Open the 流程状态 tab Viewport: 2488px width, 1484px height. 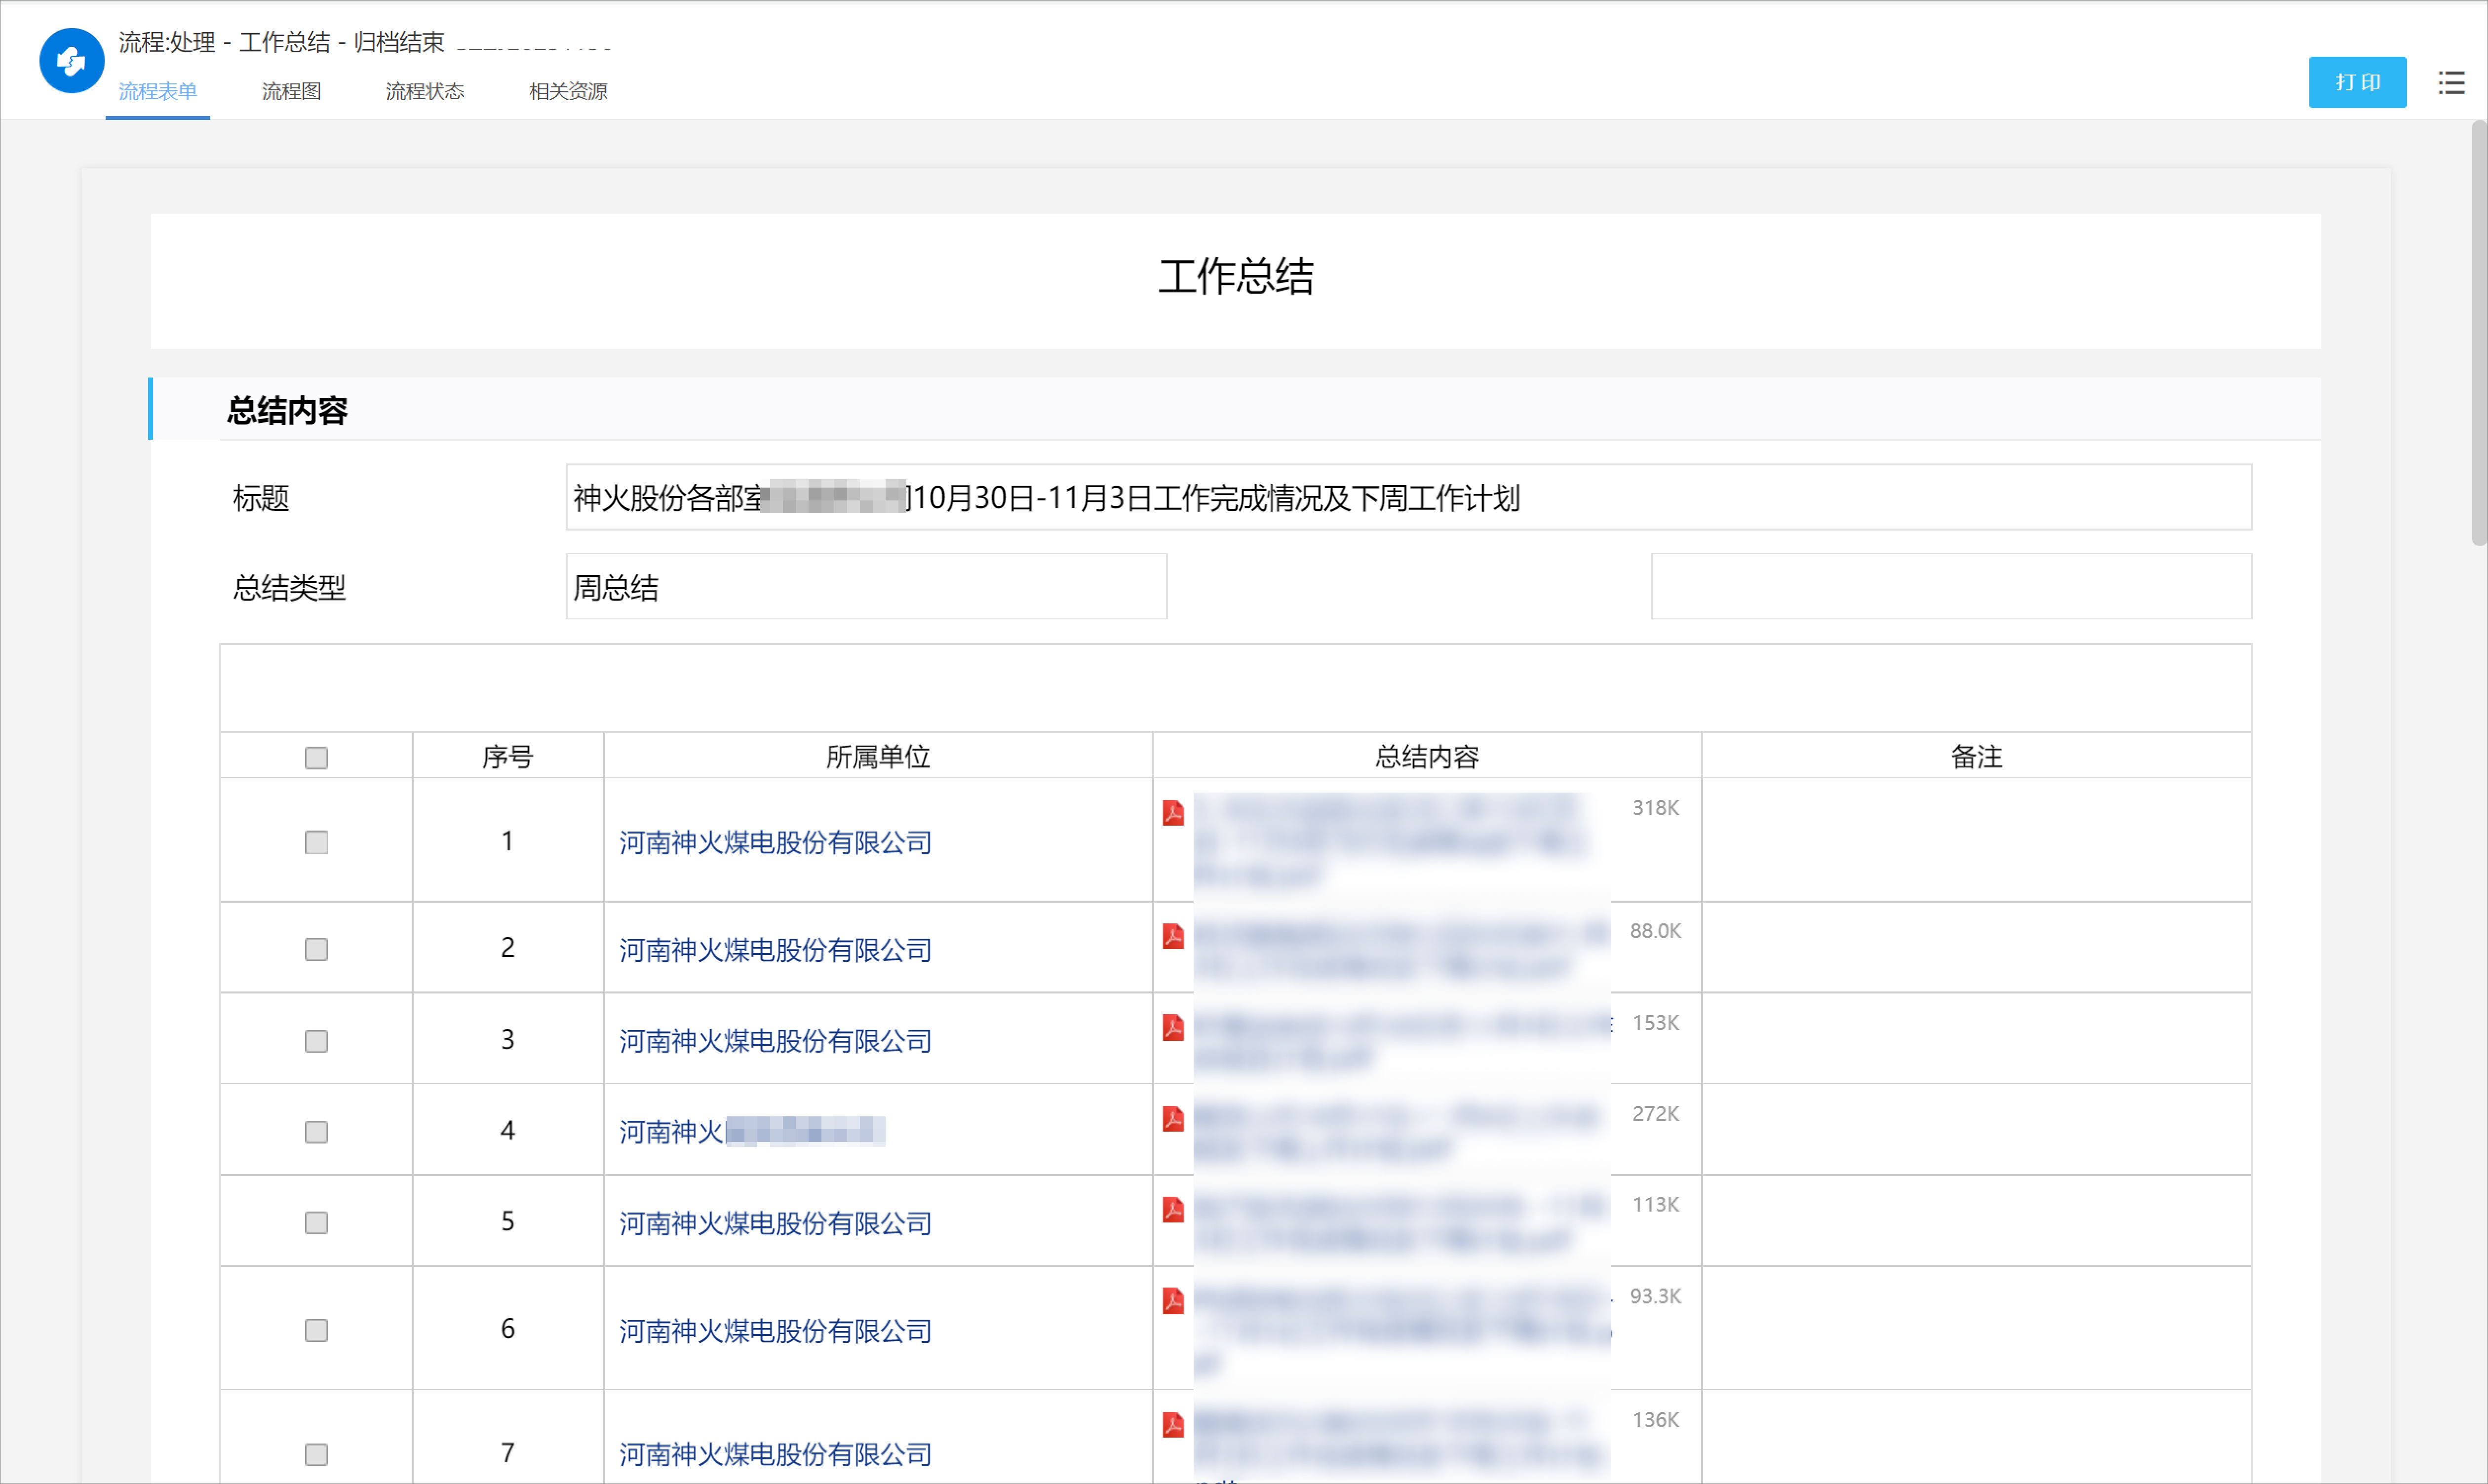(425, 91)
